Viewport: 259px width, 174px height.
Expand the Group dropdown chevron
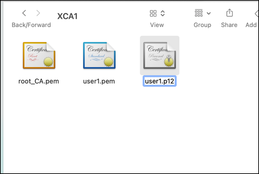click(x=209, y=14)
